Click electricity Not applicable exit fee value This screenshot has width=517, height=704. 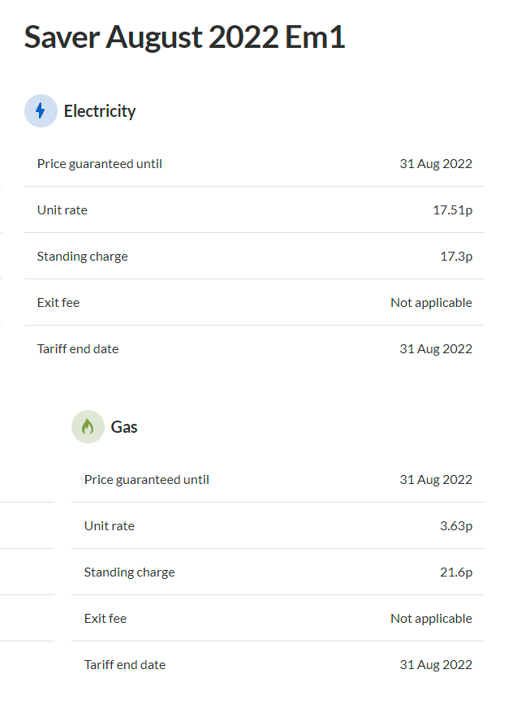point(431,303)
